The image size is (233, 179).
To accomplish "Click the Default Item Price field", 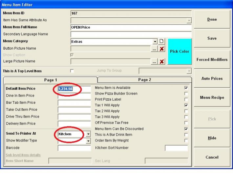I will coord(74,89).
